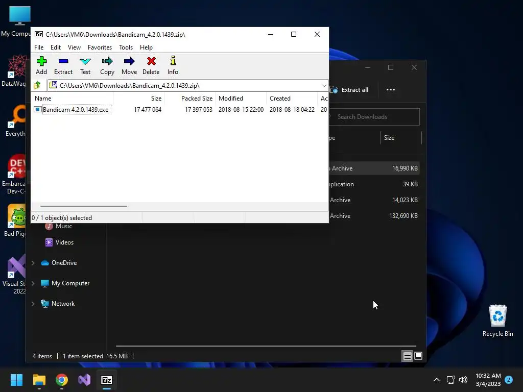The height and width of the screenshot is (392, 523).
Task: Click into the 7-Zip path field
Action: tap(187, 85)
